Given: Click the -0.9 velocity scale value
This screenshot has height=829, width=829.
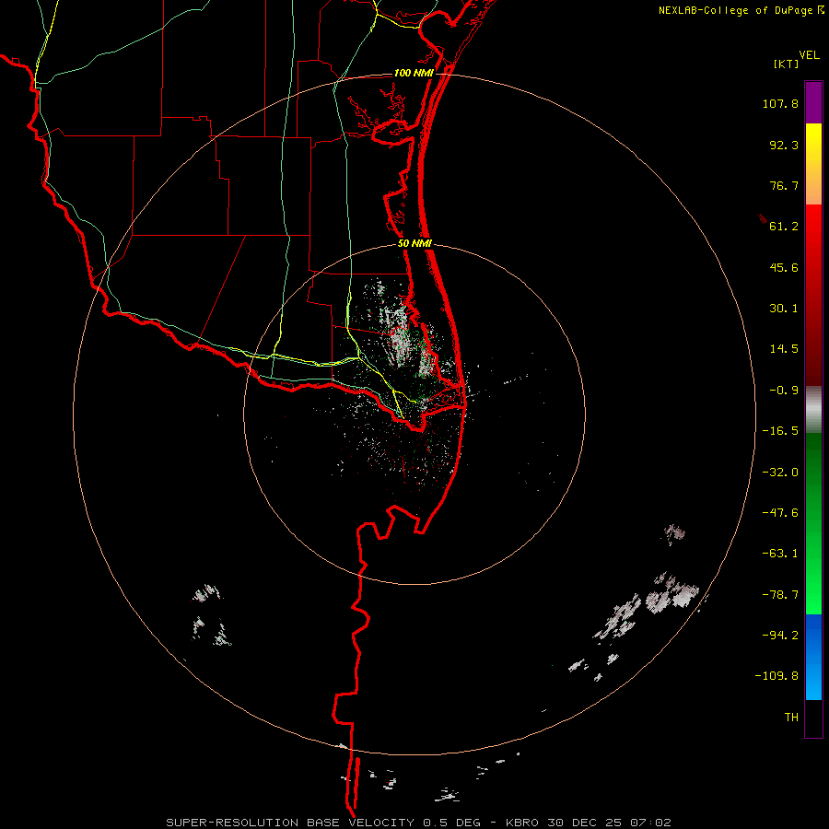Looking at the screenshot, I should 784,391.
